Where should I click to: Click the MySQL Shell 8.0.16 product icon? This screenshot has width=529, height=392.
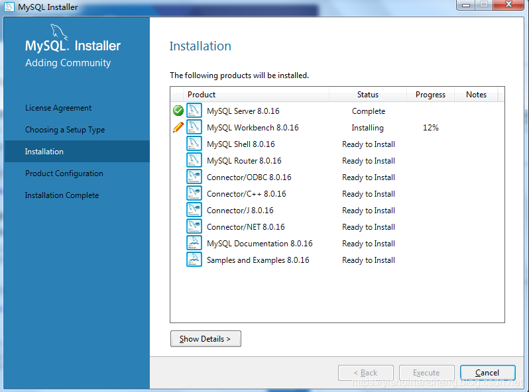point(194,144)
